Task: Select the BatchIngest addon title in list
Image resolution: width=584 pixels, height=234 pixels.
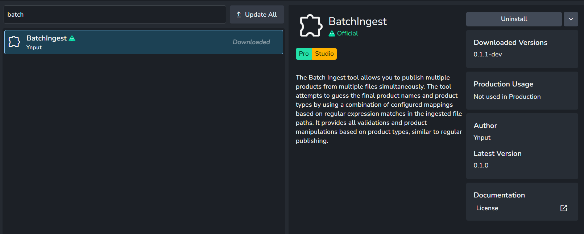Action: (46, 38)
